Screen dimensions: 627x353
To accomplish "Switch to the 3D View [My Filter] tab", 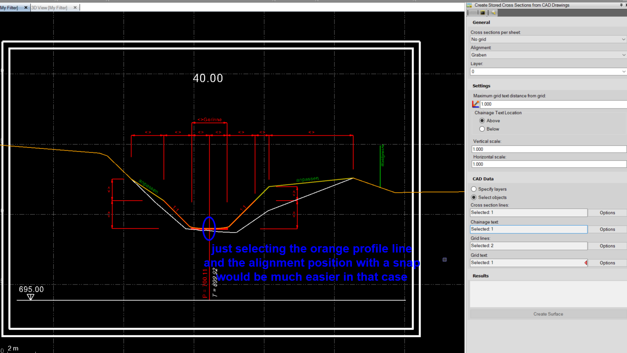I will point(50,7).
